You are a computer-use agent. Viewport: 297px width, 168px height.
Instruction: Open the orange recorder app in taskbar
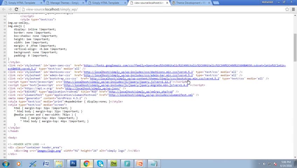(140, 164)
